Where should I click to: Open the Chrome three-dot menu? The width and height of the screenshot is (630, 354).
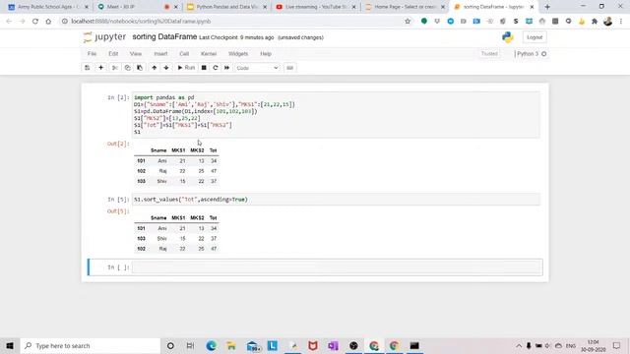coord(621,22)
